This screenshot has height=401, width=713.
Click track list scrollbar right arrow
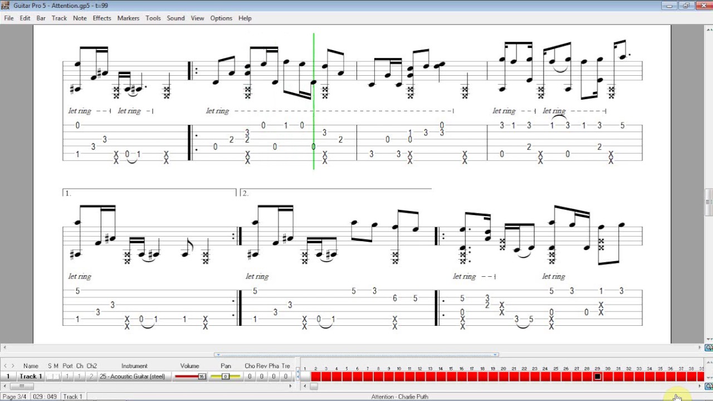[x=291, y=386]
